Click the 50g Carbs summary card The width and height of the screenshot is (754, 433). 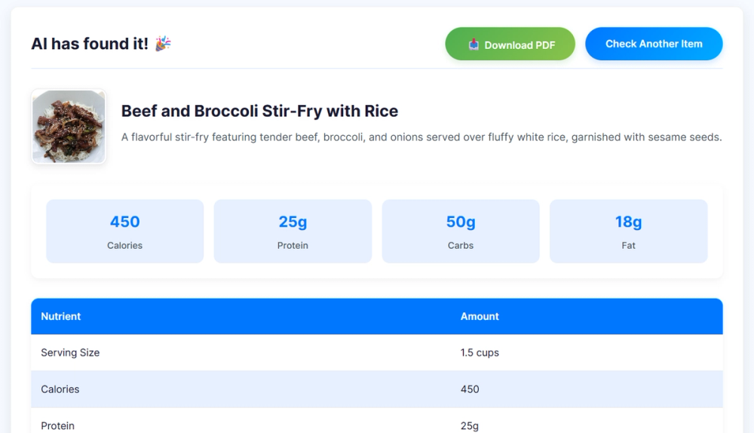(461, 231)
